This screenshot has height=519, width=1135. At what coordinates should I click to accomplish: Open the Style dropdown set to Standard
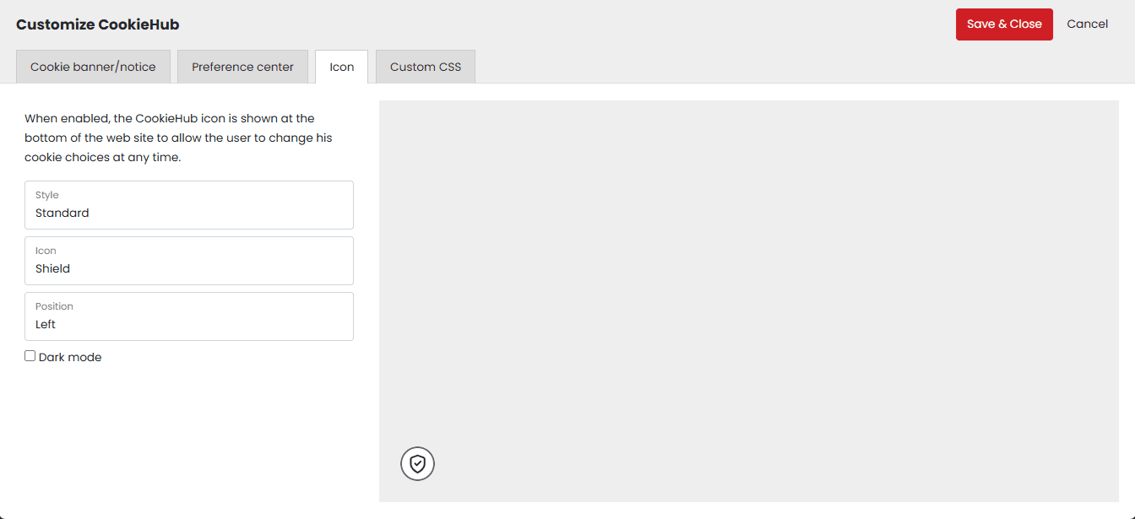click(x=189, y=205)
